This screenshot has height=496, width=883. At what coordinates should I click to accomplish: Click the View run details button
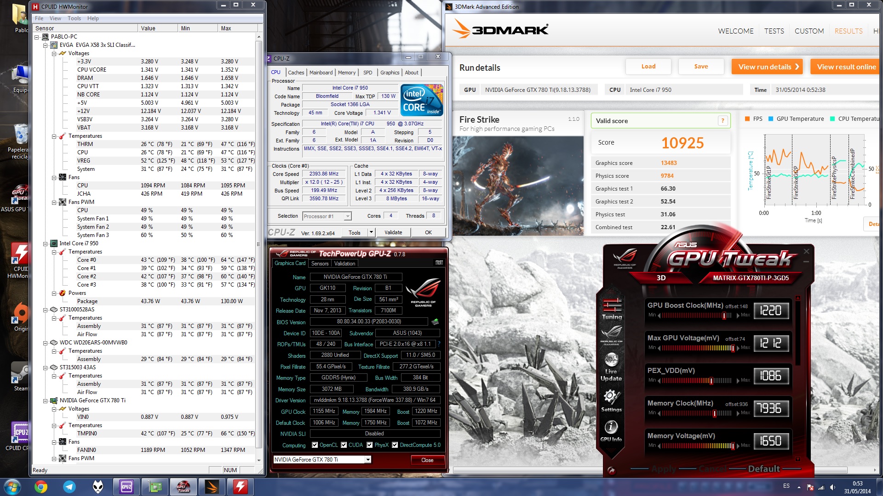(768, 67)
